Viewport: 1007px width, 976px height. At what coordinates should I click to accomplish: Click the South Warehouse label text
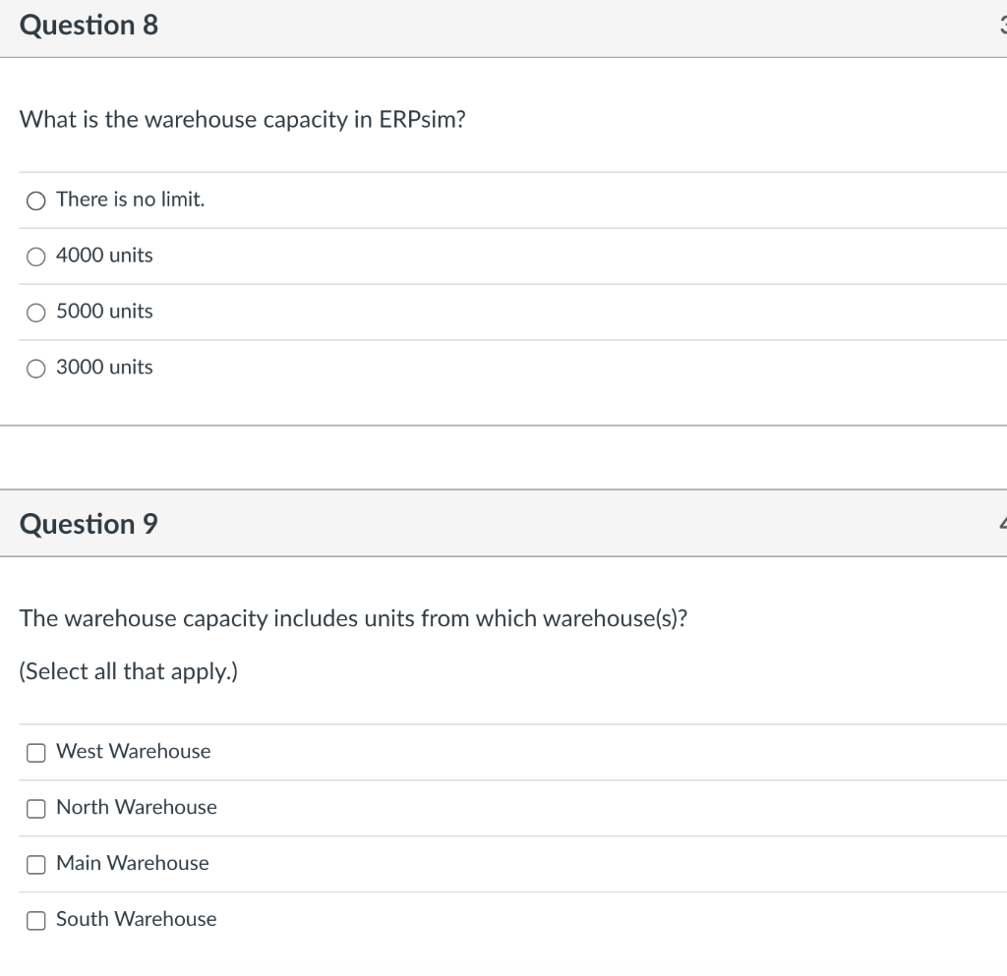pyautogui.click(x=136, y=919)
